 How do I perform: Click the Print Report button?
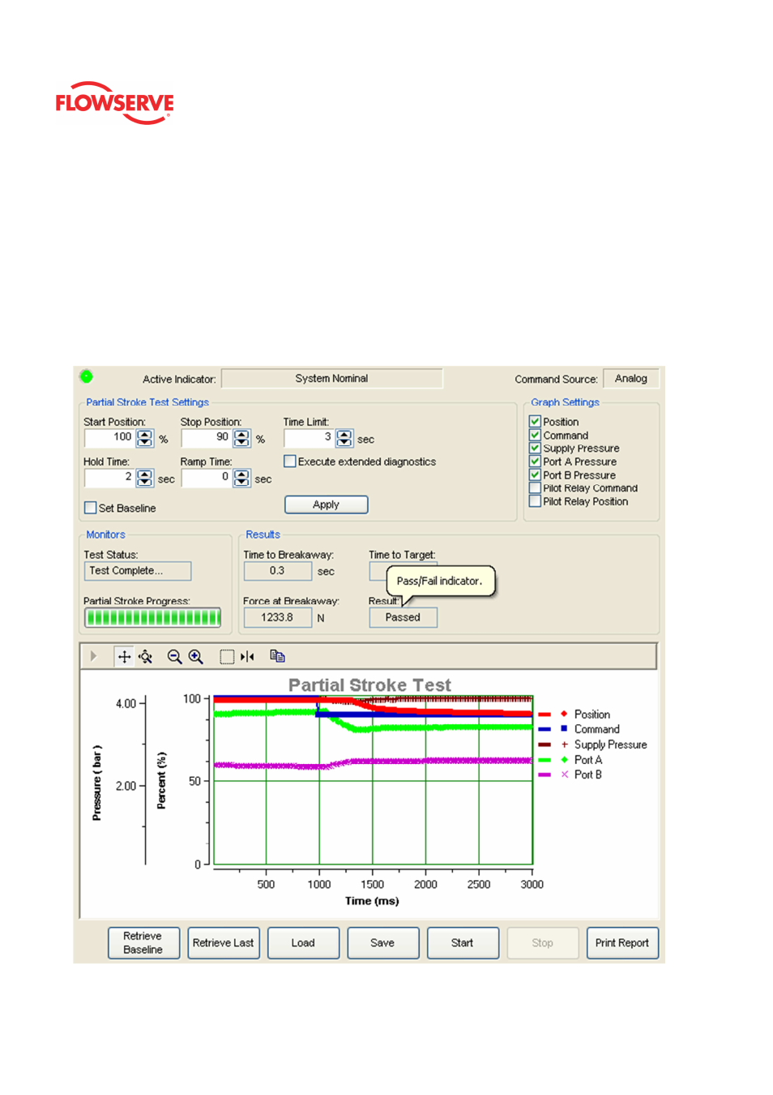[622, 943]
